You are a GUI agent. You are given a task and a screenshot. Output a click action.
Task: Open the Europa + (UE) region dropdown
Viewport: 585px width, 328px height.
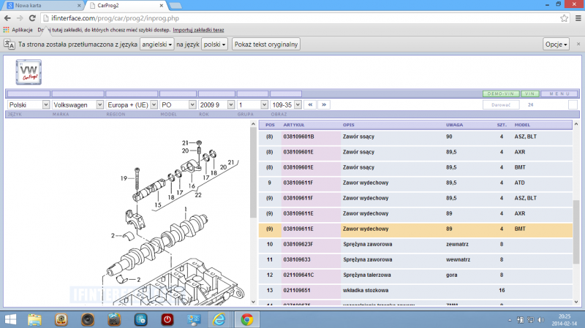(x=132, y=104)
